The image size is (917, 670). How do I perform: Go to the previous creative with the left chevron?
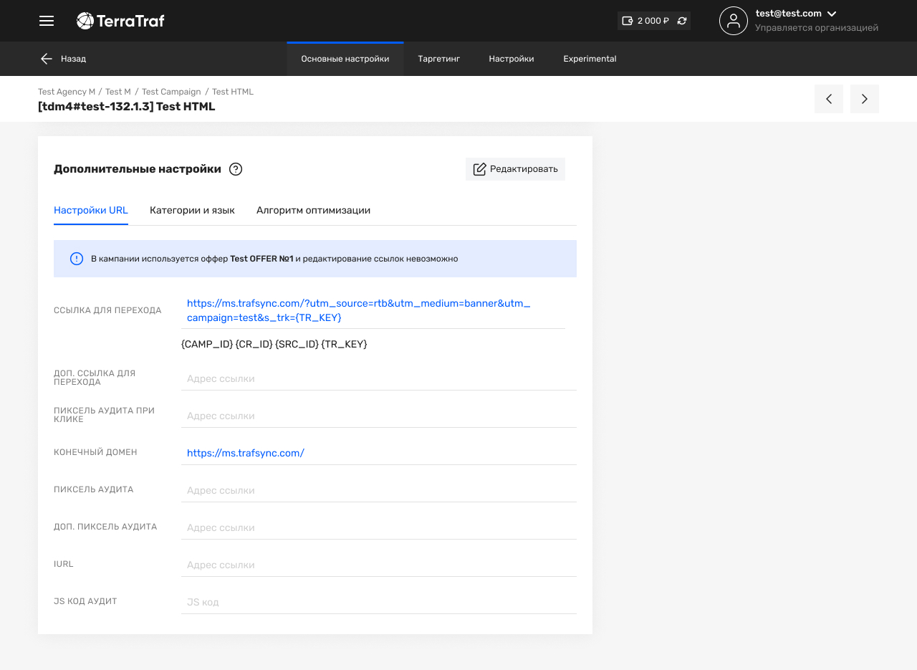click(x=829, y=99)
